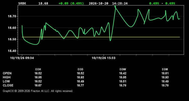189x101 pixels.
Task: Select the current price 18.68 in header
Action: pyautogui.click(x=43, y=3)
